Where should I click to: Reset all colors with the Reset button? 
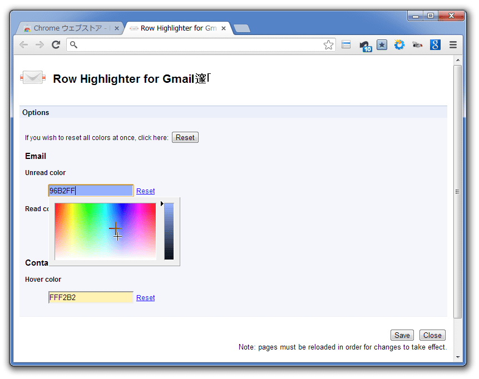[185, 138]
